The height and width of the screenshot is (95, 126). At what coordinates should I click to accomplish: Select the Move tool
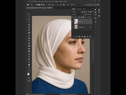[x=29, y=14]
